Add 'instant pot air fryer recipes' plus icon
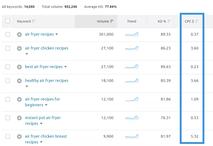The width and height of the screenshot is (213, 146). click(19, 118)
